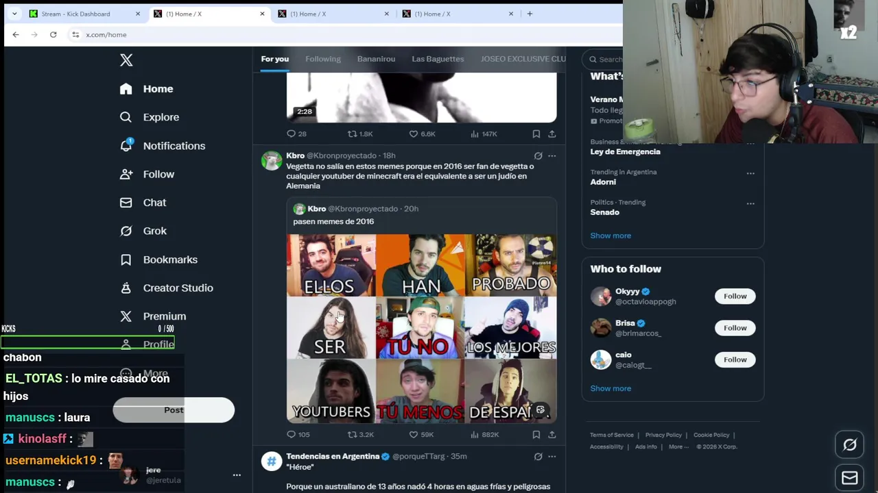This screenshot has height=493, width=878.
Task: Close the Stream - Kick Dashboard tab
Action: pos(138,14)
